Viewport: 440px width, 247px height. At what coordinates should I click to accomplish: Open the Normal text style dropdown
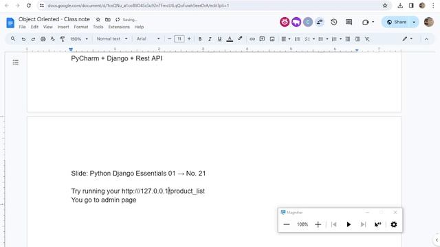click(111, 39)
